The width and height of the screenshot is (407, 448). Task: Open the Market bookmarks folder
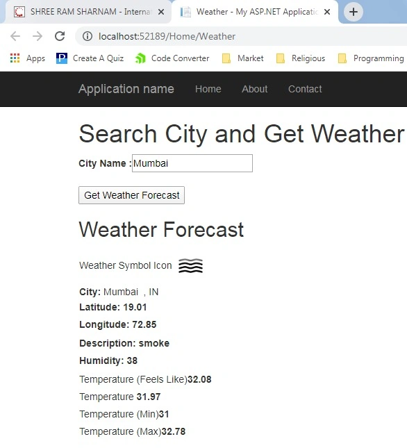tap(242, 58)
